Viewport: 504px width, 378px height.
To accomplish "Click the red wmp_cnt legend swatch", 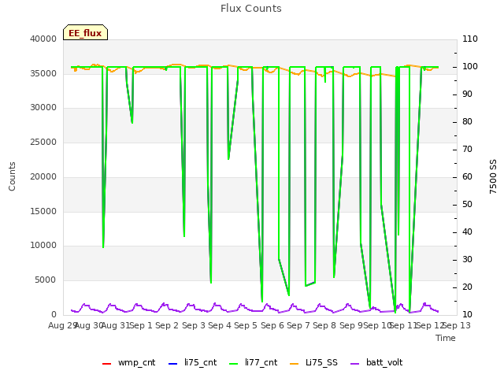I will pyautogui.click(x=107, y=364).
